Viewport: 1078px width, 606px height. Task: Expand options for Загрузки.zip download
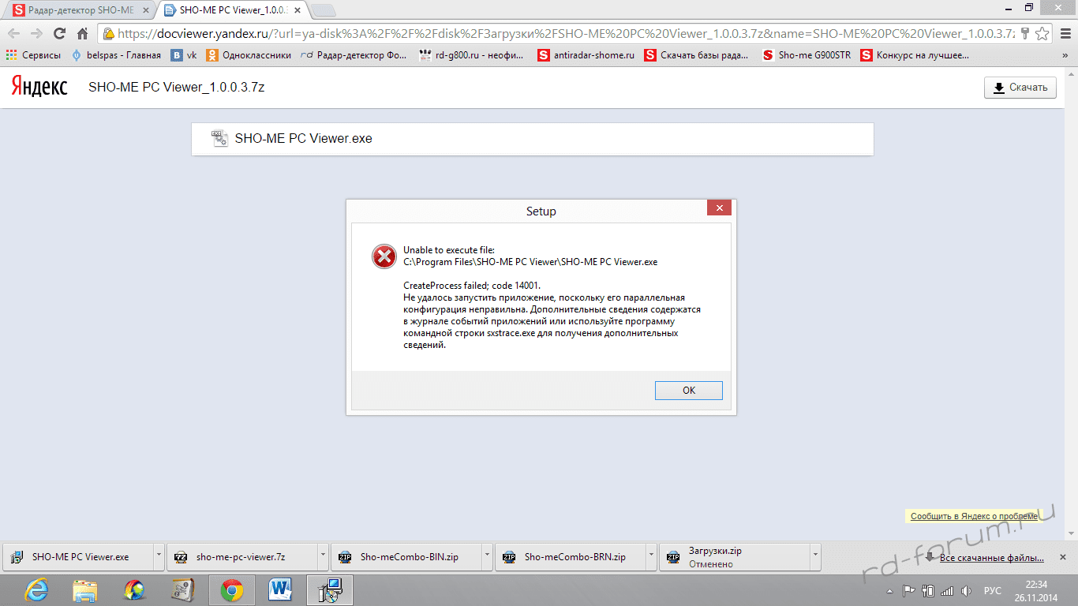(815, 557)
